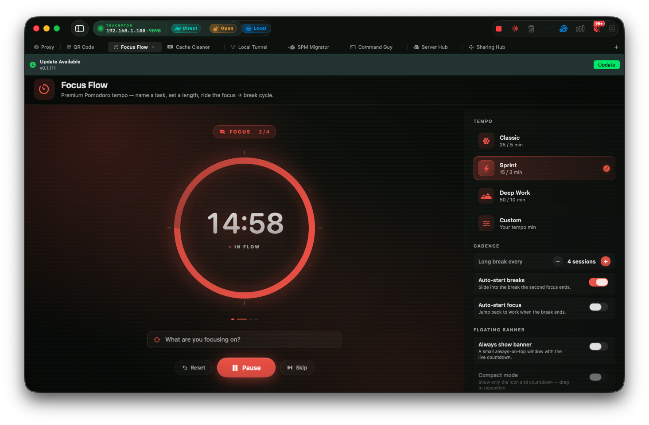Click the bar chart stats icon
Image resolution: width=649 pixels, height=425 pixels.
coord(580,28)
